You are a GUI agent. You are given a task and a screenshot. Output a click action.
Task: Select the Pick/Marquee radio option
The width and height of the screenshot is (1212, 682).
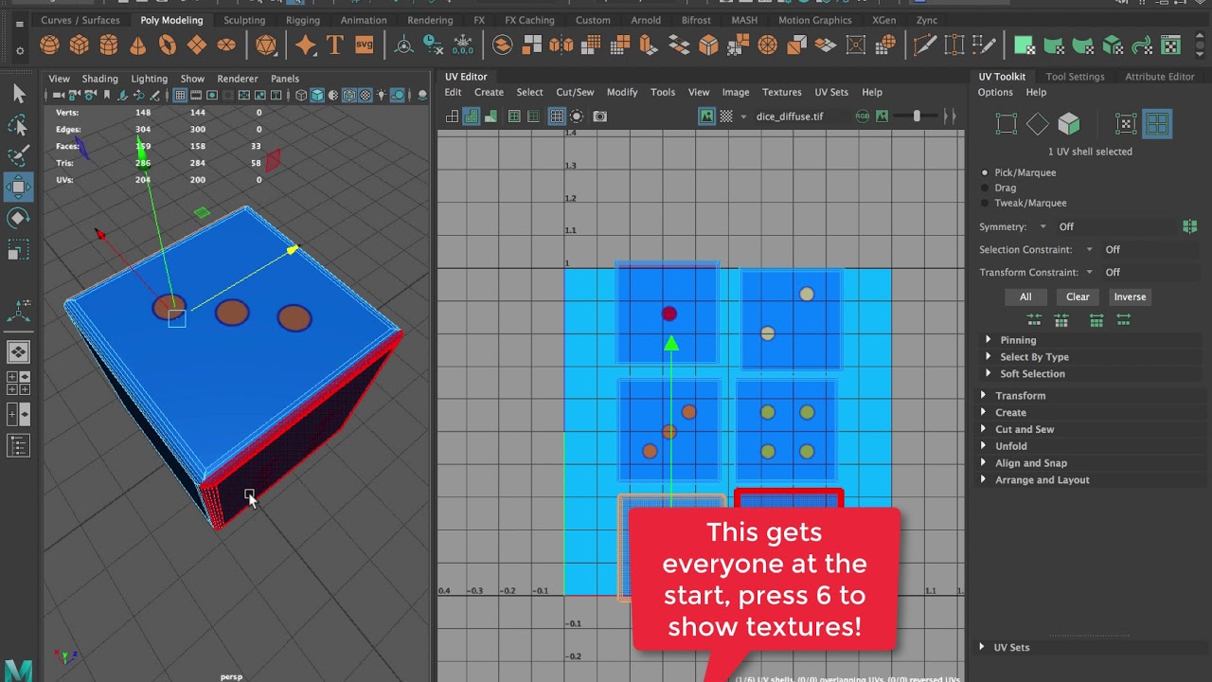(986, 172)
